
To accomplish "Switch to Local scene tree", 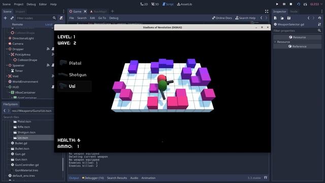I will [49, 24].
